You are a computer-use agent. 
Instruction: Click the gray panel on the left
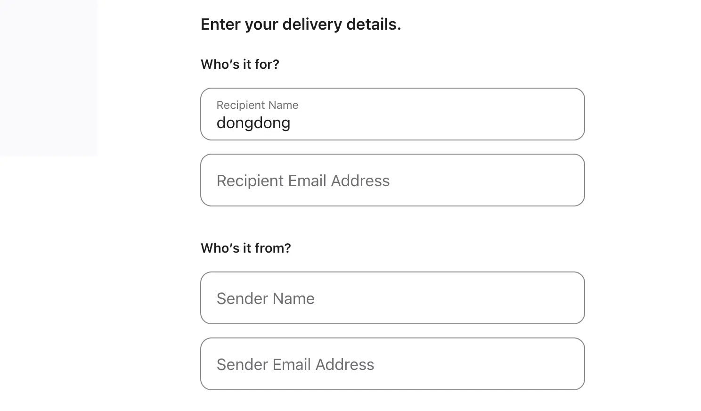pyautogui.click(x=49, y=78)
